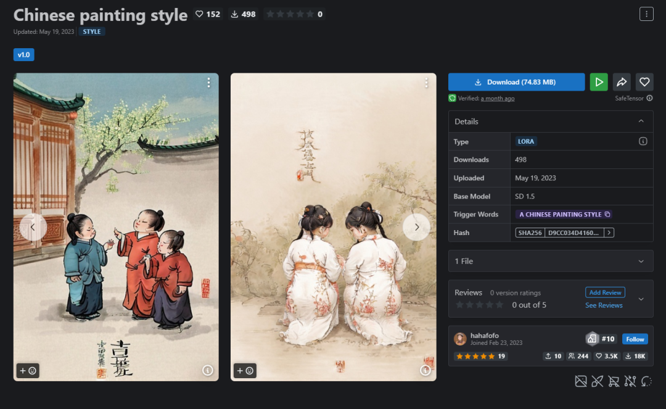
Task: Click the #10 leaderboard rank badge
Action: click(601, 339)
